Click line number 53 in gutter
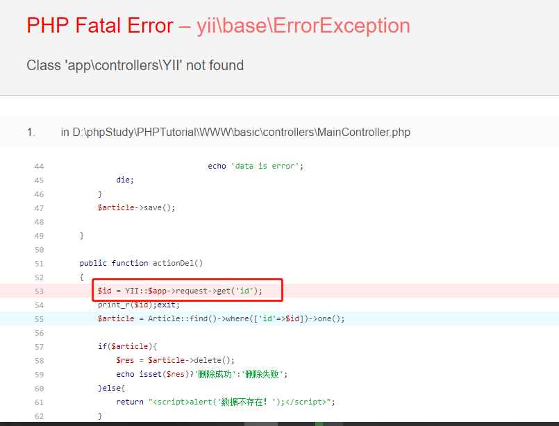This screenshot has height=426, width=559. 38,291
